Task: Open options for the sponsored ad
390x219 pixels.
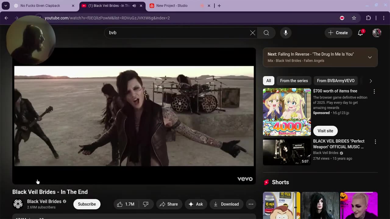Action: point(374,91)
